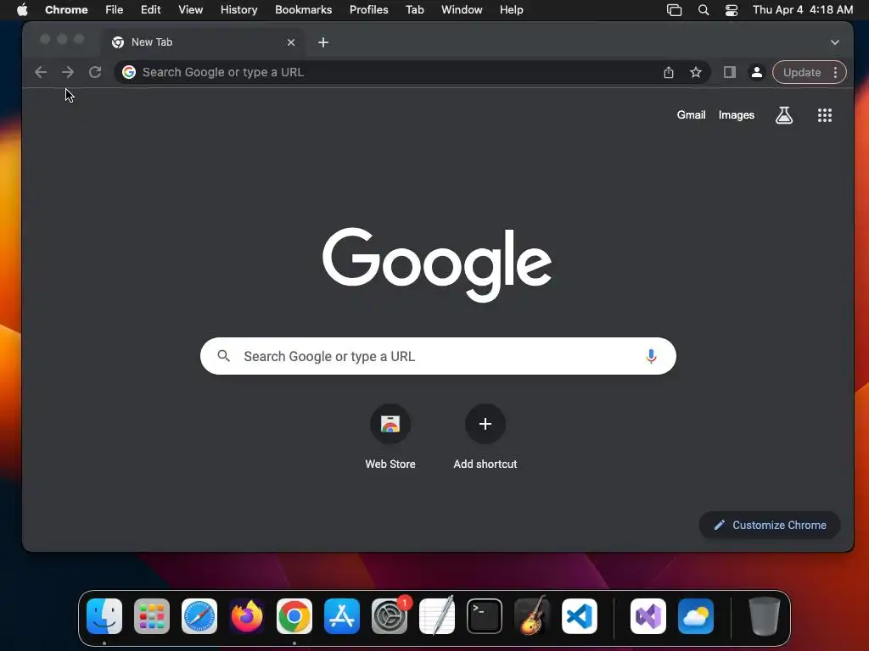Image resolution: width=869 pixels, height=651 pixels.
Task: Open the History menu
Action: click(238, 9)
